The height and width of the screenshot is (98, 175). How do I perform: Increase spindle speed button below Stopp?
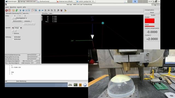pyautogui.click(x=15, y=31)
